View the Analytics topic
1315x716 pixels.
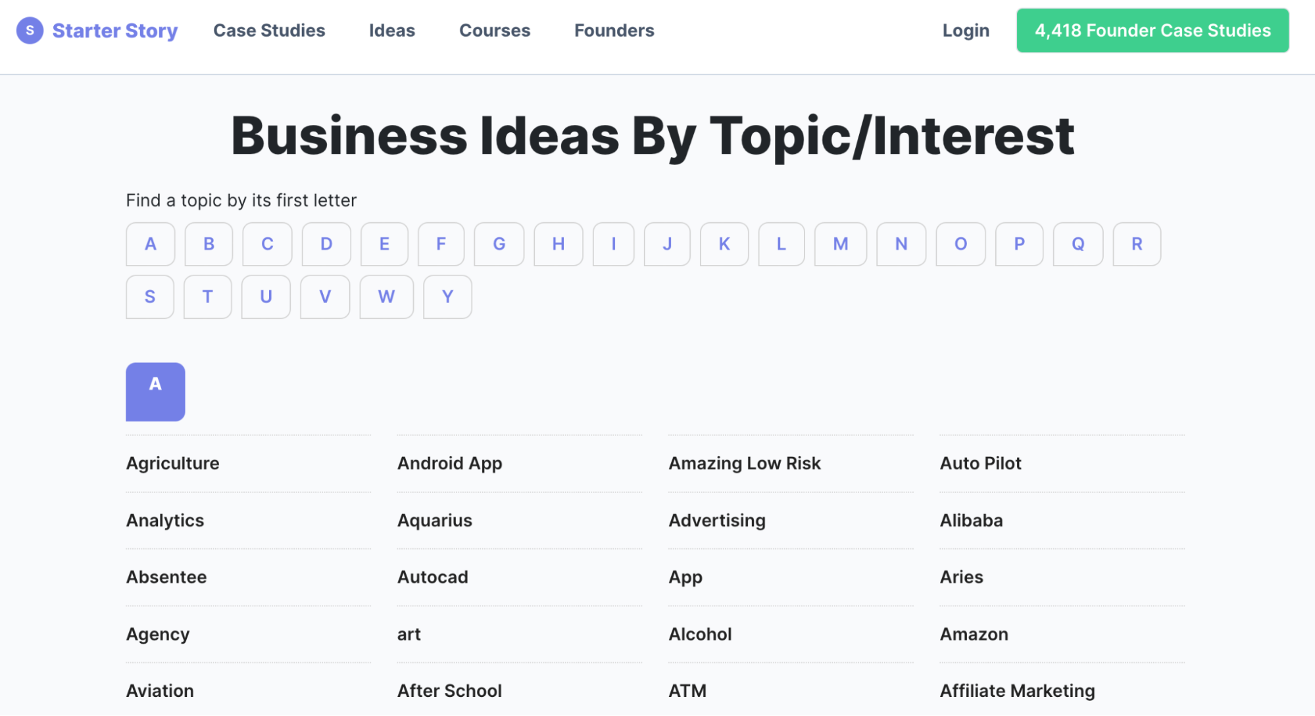click(165, 521)
